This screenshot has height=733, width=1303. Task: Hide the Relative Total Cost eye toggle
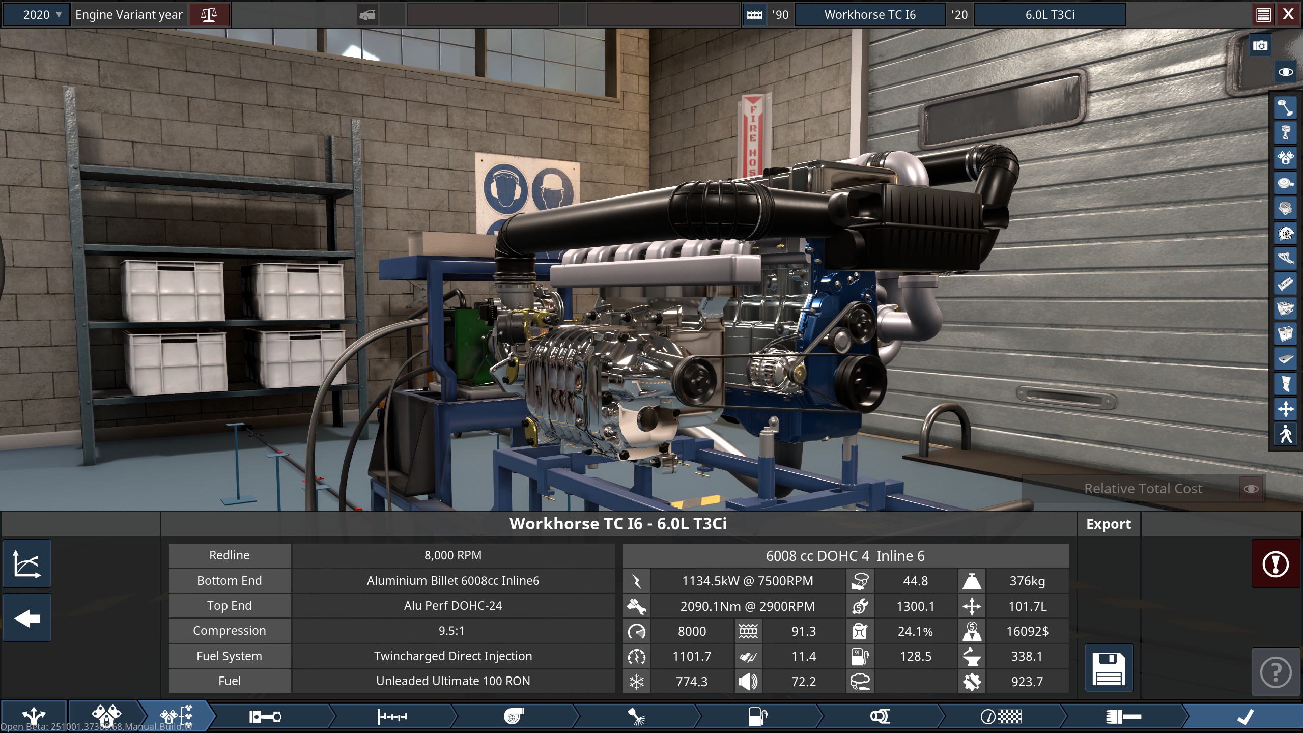(x=1251, y=489)
